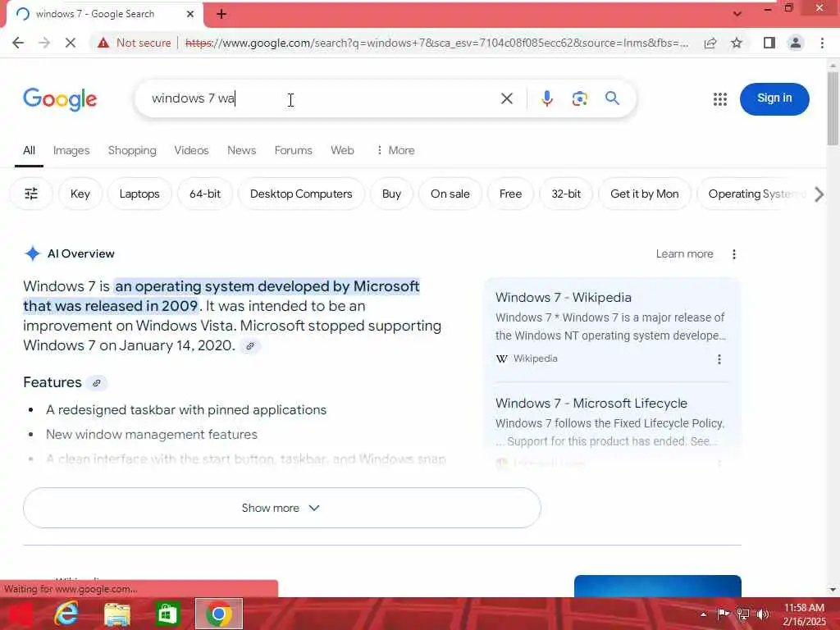840x630 pixels.
Task: Open options for the Wikipedia source card
Action: click(719, 359)
